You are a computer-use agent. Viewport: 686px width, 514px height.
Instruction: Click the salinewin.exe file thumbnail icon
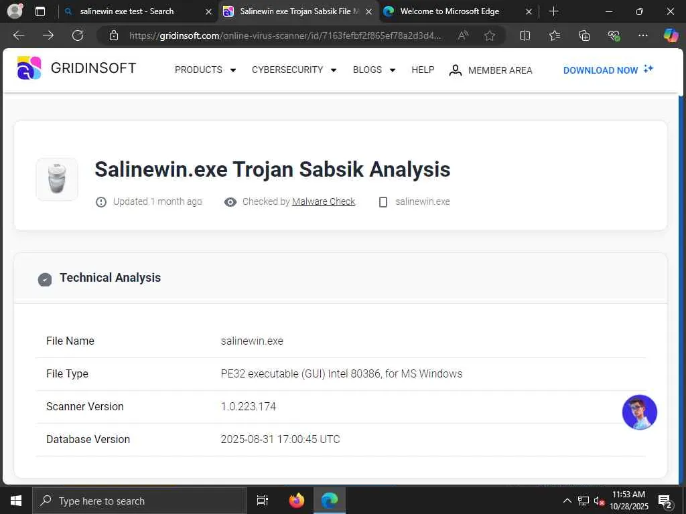click(x=57, y=179)
